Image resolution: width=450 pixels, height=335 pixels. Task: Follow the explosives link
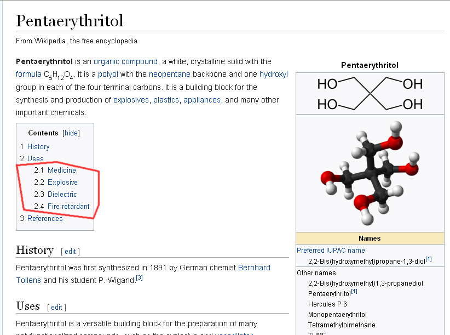[x=131, y=100]
